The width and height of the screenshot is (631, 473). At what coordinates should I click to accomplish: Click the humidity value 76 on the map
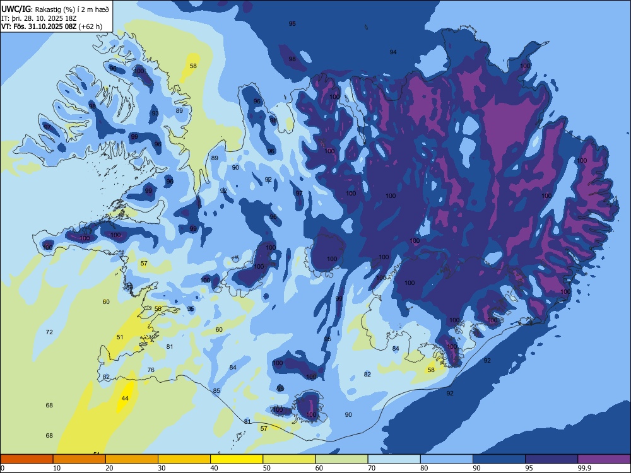151,370
